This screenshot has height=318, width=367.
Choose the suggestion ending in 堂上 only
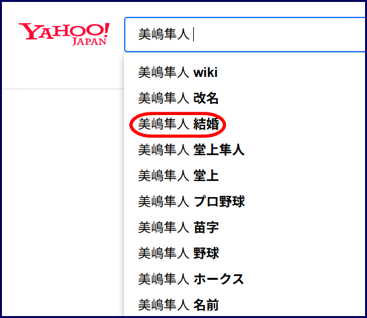point(245,176)
